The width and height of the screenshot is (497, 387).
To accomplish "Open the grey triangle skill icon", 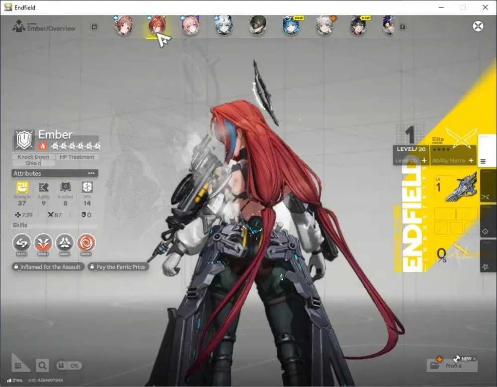I will 65,243.
